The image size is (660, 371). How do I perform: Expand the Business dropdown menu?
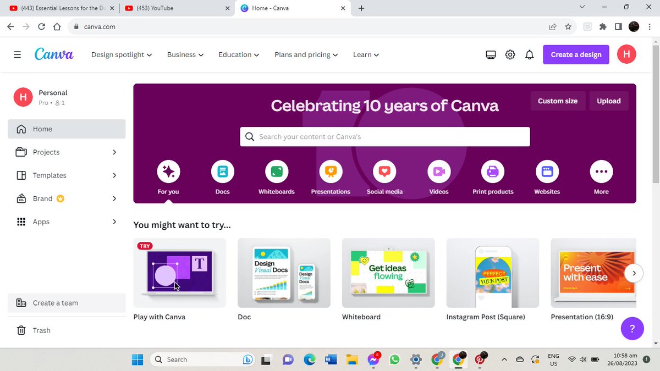click(185, 54)
